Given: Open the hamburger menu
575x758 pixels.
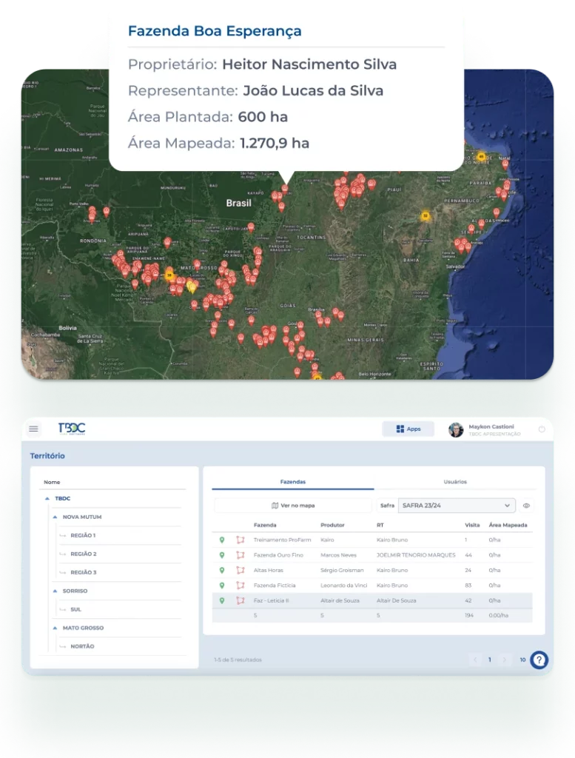Looking at the screenshot, I should click(33, 429).
